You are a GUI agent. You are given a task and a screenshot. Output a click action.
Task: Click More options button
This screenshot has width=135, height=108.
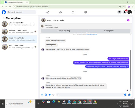pos(109,31)
